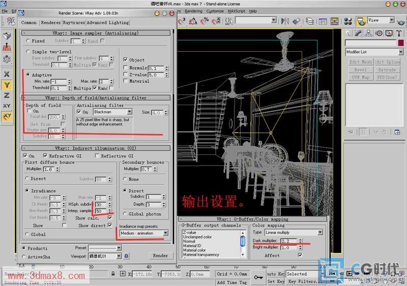
Task: Enable the Z-value checkbox
Action: click(x=125, y=74)
